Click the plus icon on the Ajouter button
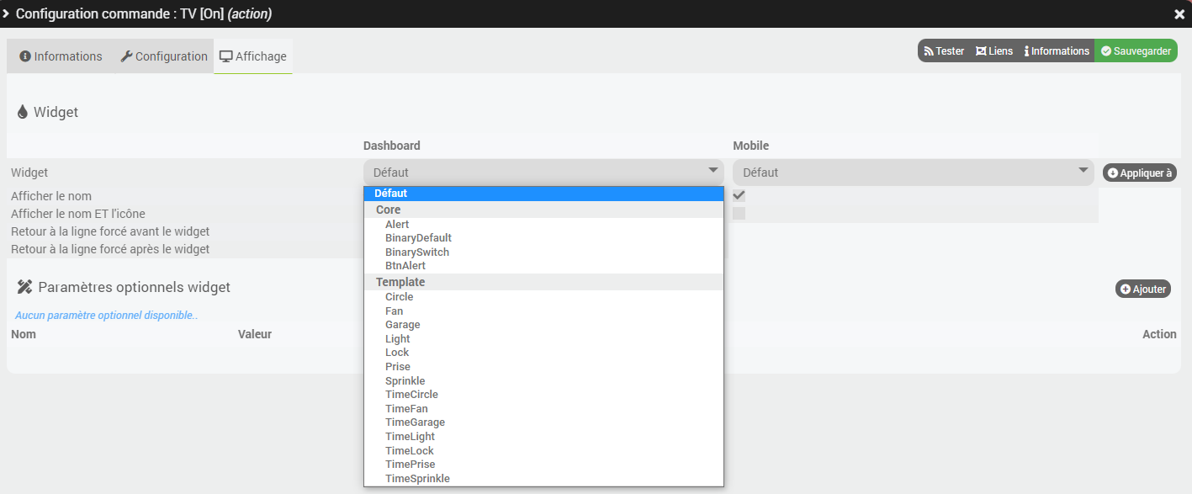The height and width of the screenshot is (494, 1192). point(1124,289)
